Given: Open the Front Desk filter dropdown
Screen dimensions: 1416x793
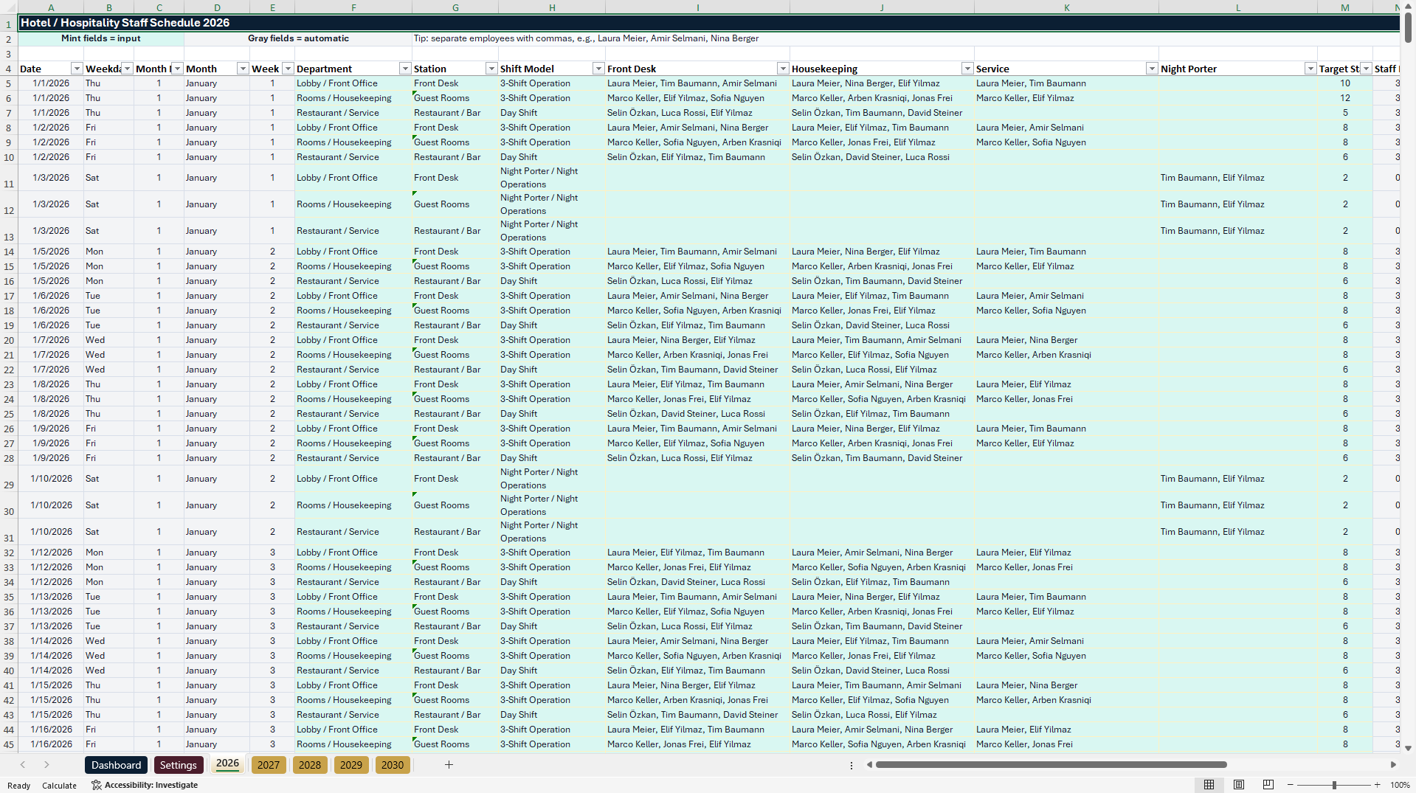Looking at the screenshot, I should pyautogui.click(x=782, y=69).
